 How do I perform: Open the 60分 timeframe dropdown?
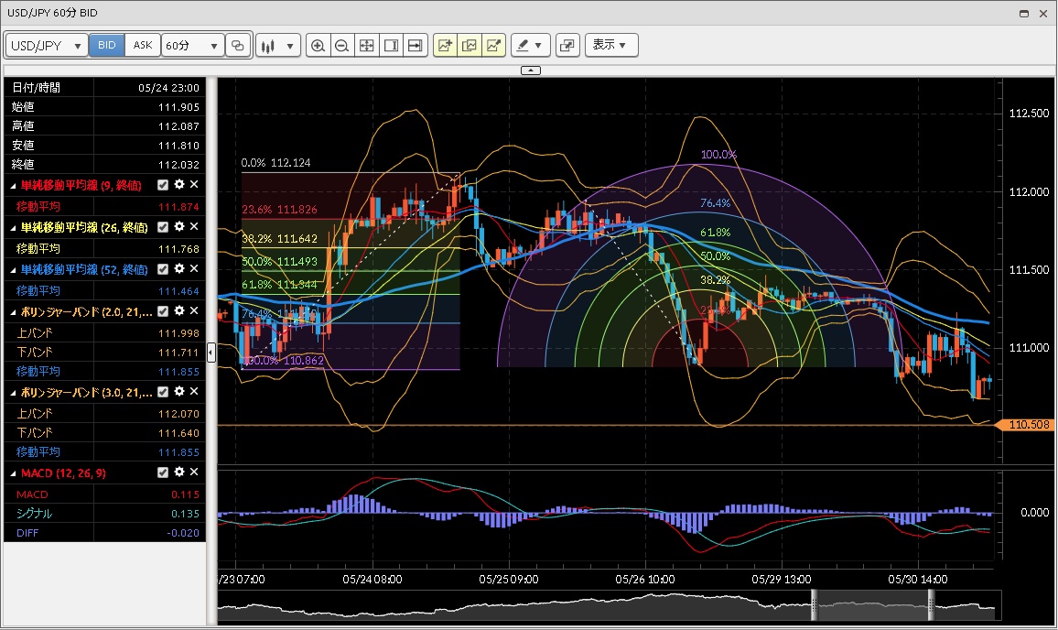click(192, 45)
